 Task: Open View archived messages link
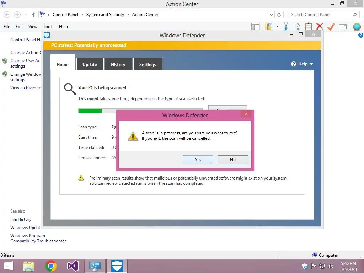click(25, 88)
